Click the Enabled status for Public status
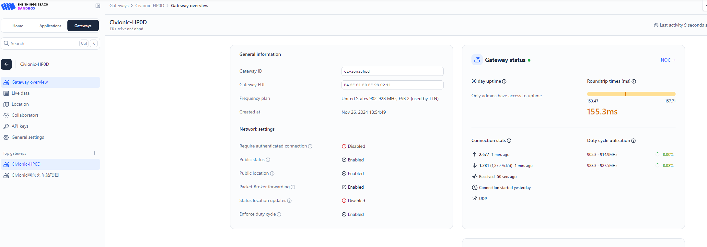This screenshot has height=247, width=707. pyautogui.click(x=353, y=160)
